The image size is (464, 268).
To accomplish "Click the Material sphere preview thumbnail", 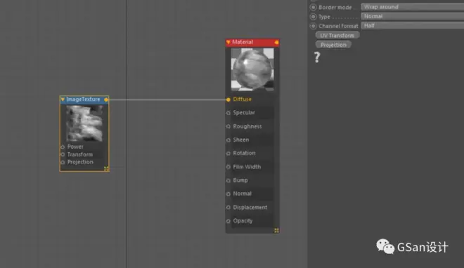I will point(252,69).
